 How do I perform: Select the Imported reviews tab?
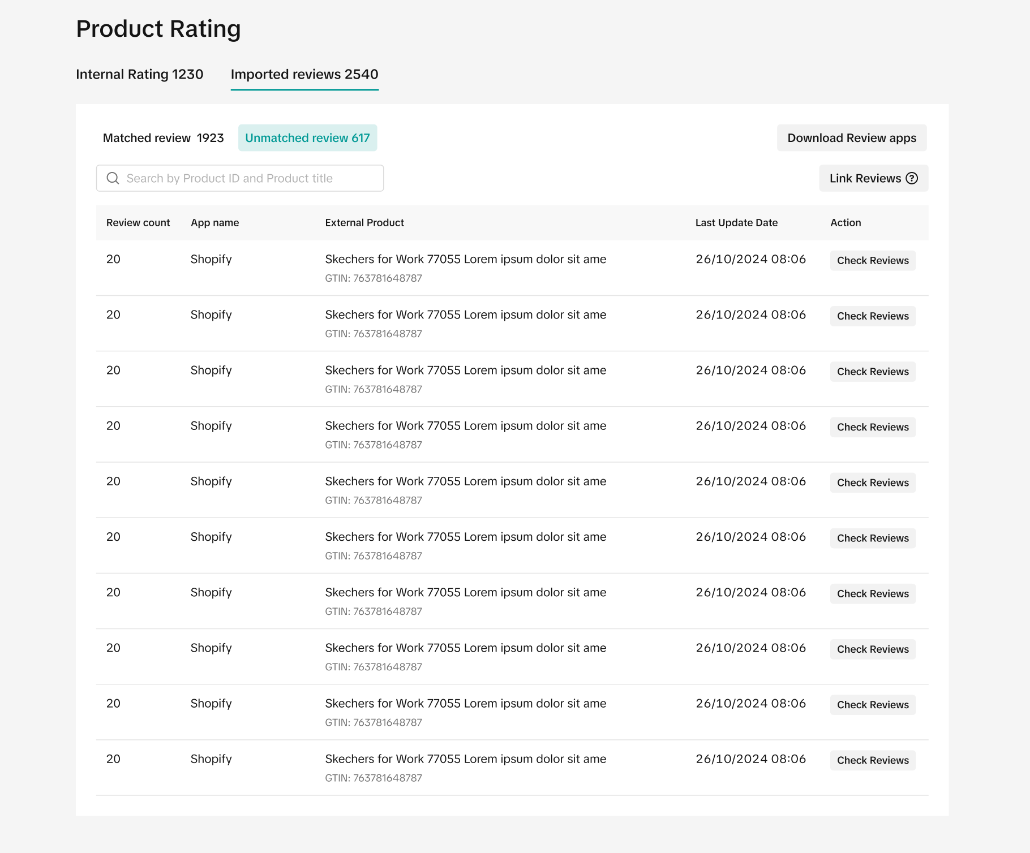304,74
